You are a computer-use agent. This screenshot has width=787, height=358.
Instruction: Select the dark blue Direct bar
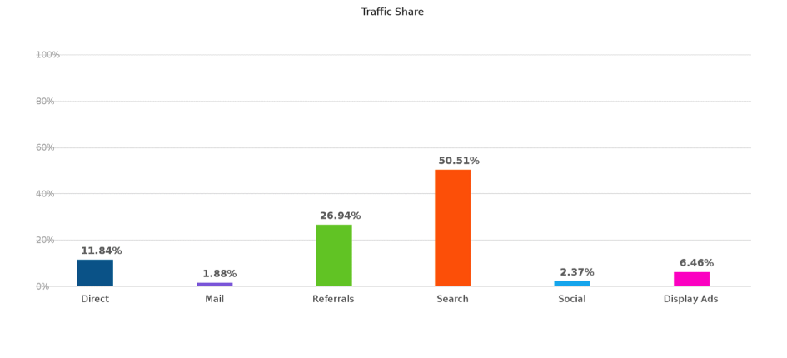coord(95,273)
